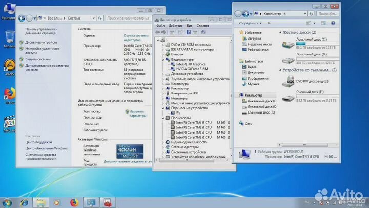Open the Корзина desktop icon
369x208 pixels.
pos(9,40)
